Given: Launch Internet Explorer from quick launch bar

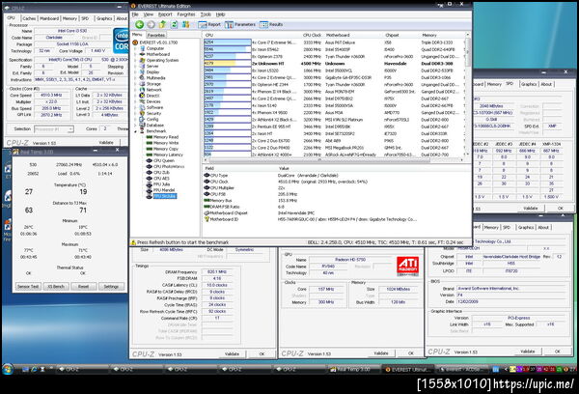Looking at the screenshot, I should click(35, 369).
